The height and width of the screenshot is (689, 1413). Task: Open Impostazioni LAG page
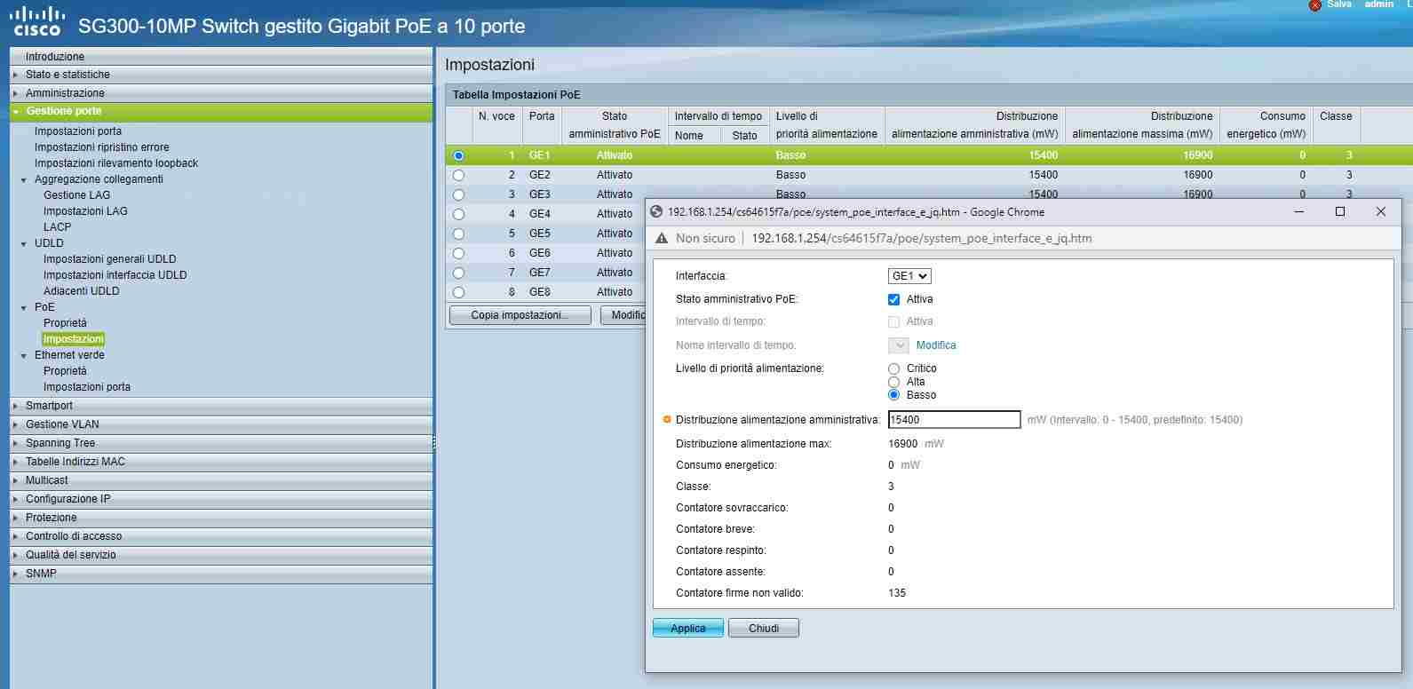coord(85,211)
